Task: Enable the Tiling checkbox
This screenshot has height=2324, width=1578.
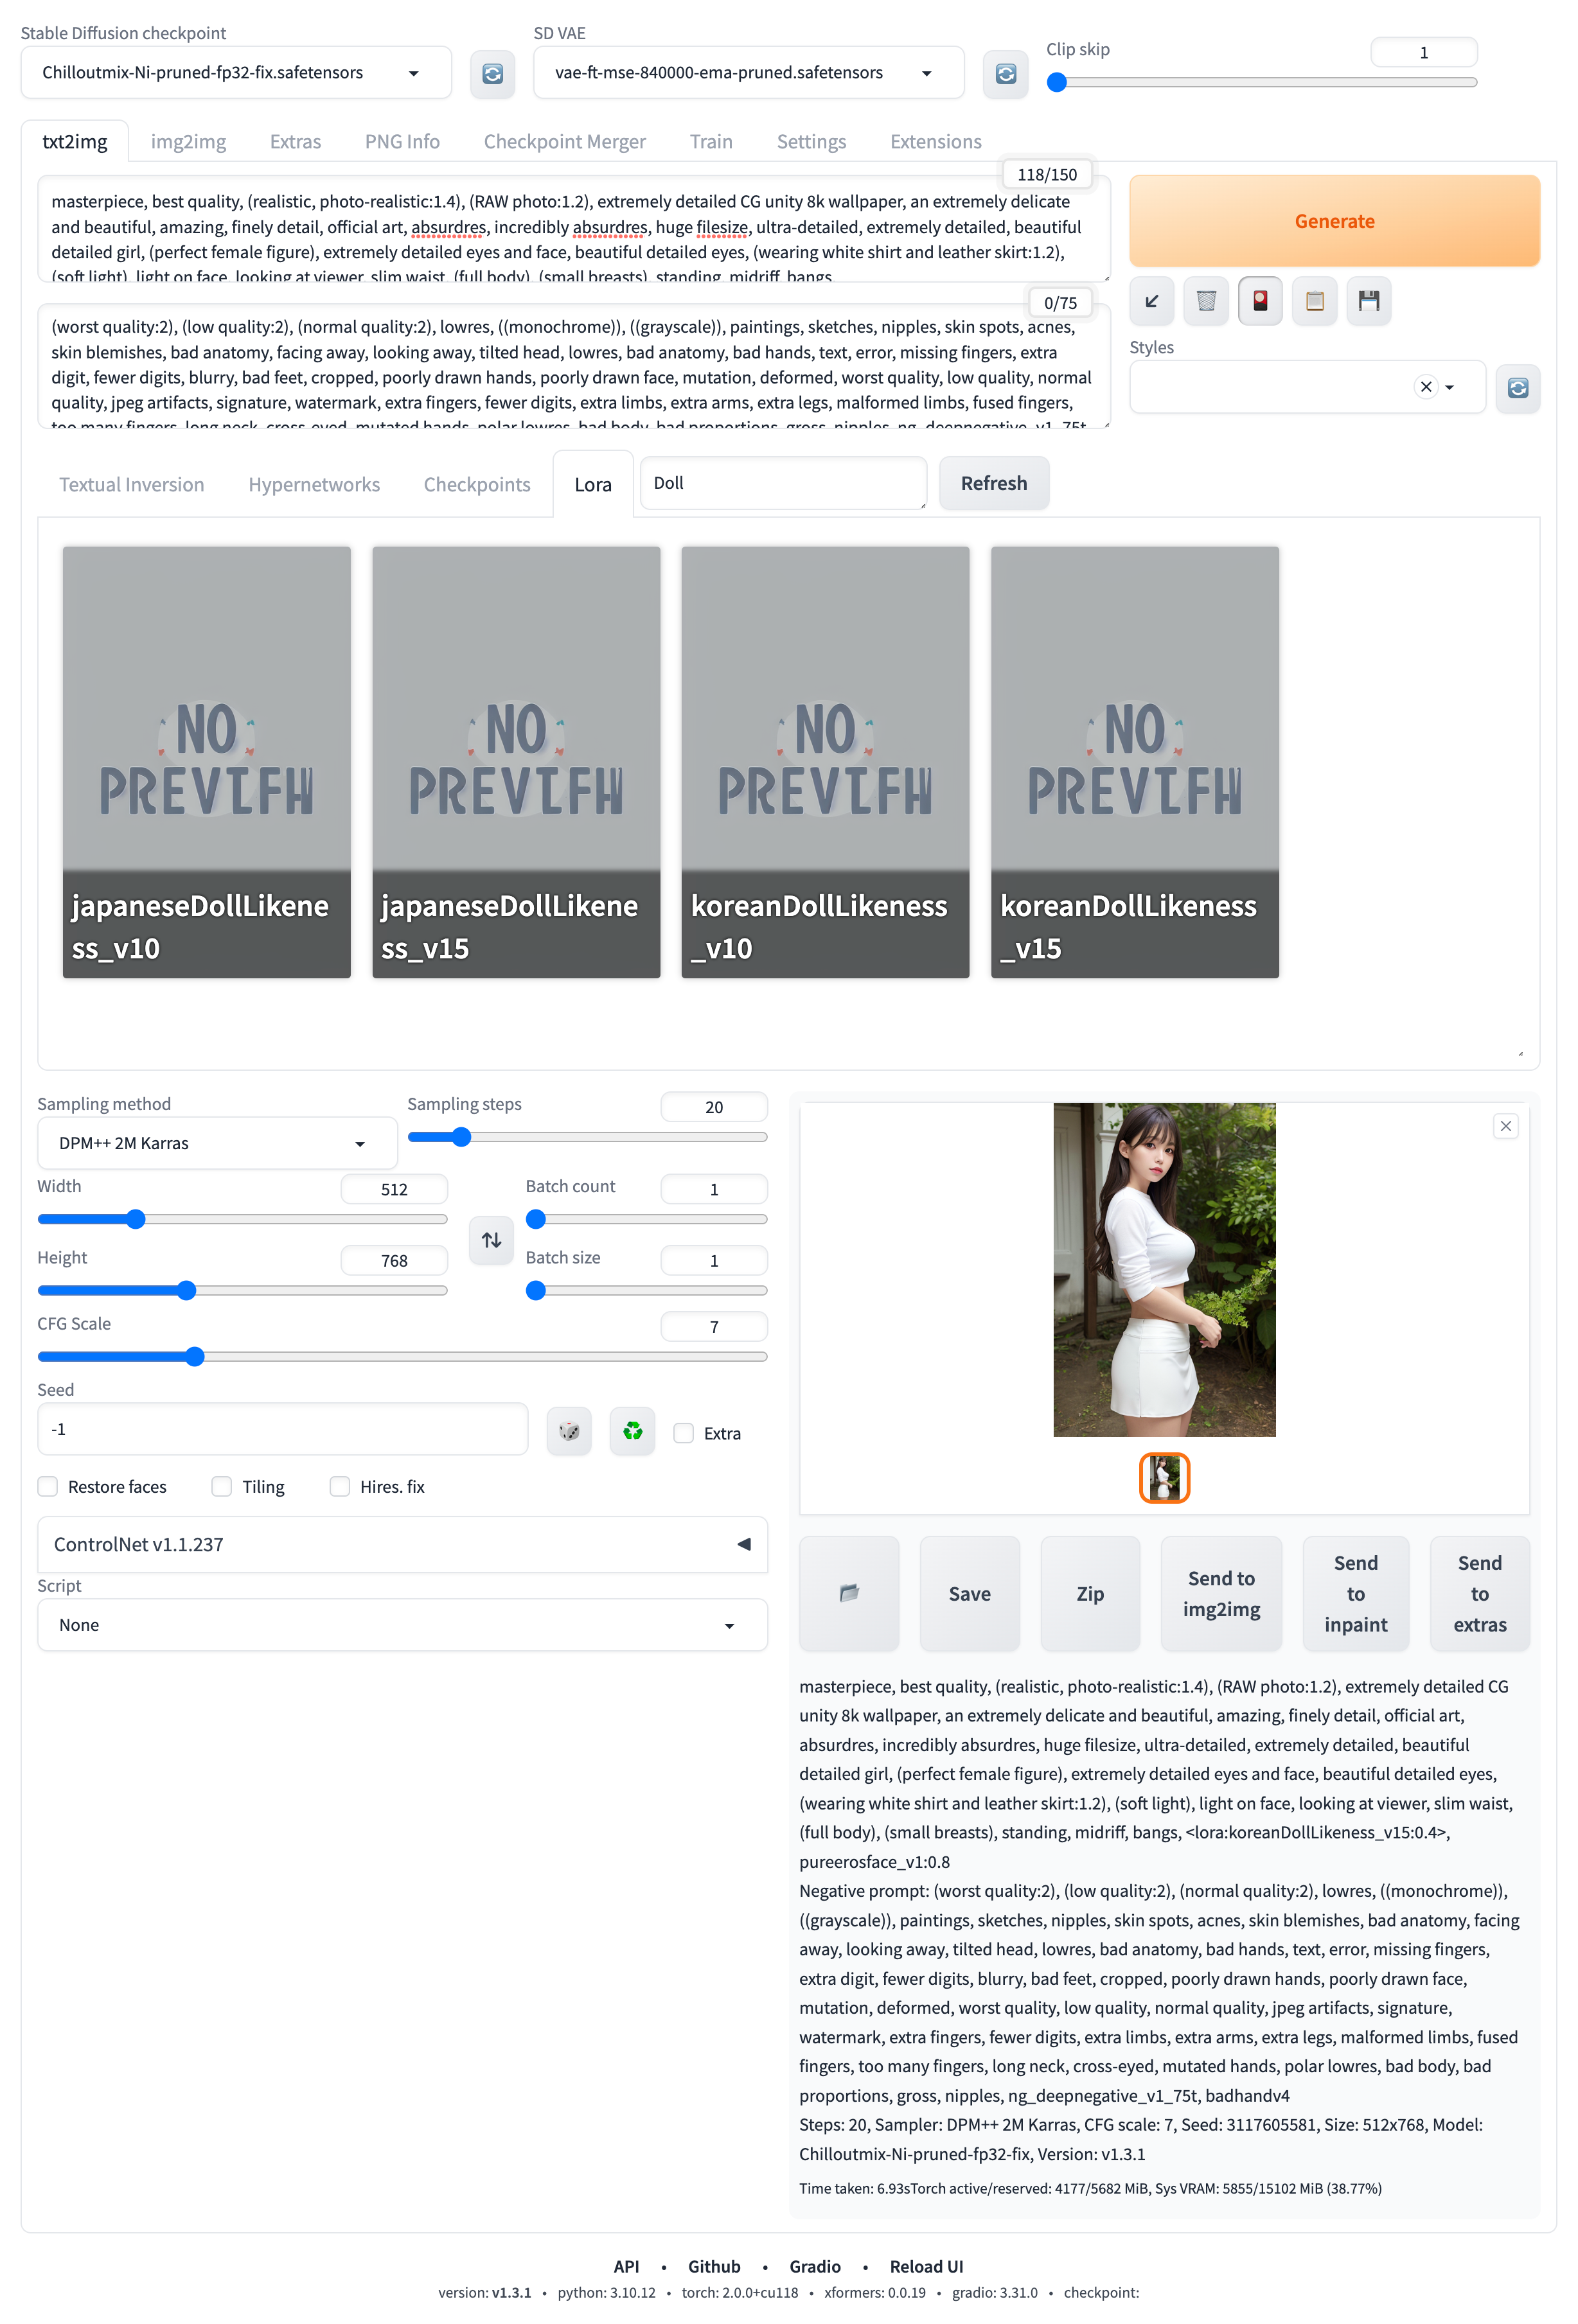Action: pyautogui.click(x=222, y=1487)
